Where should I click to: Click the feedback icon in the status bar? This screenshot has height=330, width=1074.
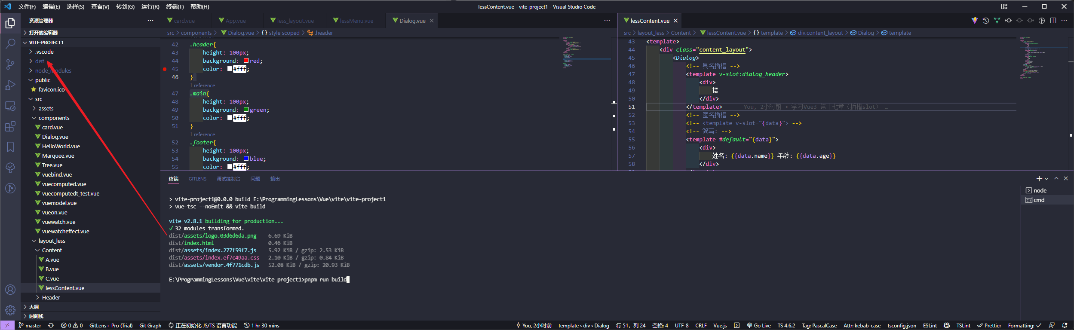[x=1052, y=325]
